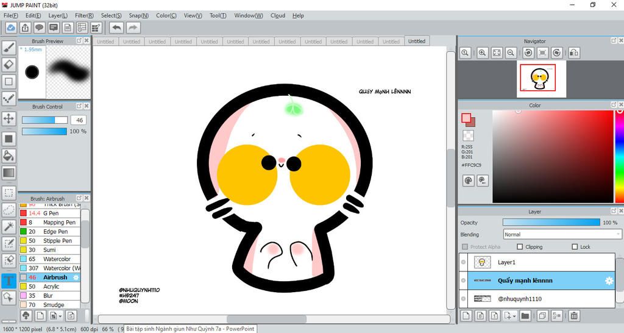
Task: Delete layer with trash icon
Action: click(574, 316)
